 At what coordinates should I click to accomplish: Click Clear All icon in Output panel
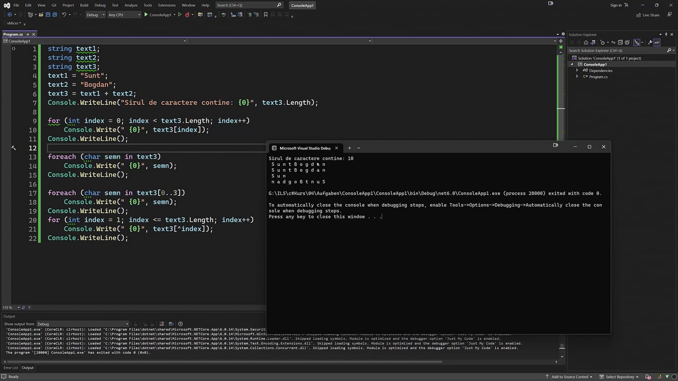162,324
